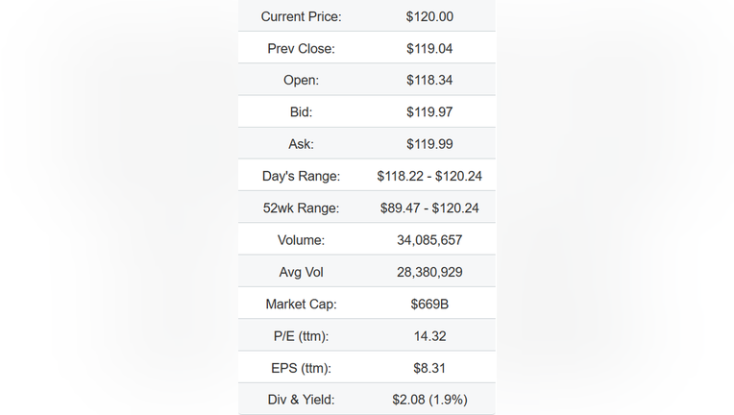Viewport: 734px width, 415px height.
Task: Click the Div & Yield label
Action: coord(301,400)
